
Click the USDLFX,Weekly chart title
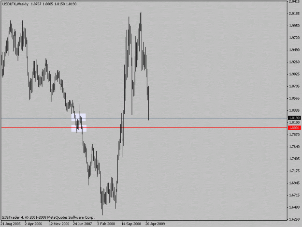pyautogui.click(x=15, y=4)
